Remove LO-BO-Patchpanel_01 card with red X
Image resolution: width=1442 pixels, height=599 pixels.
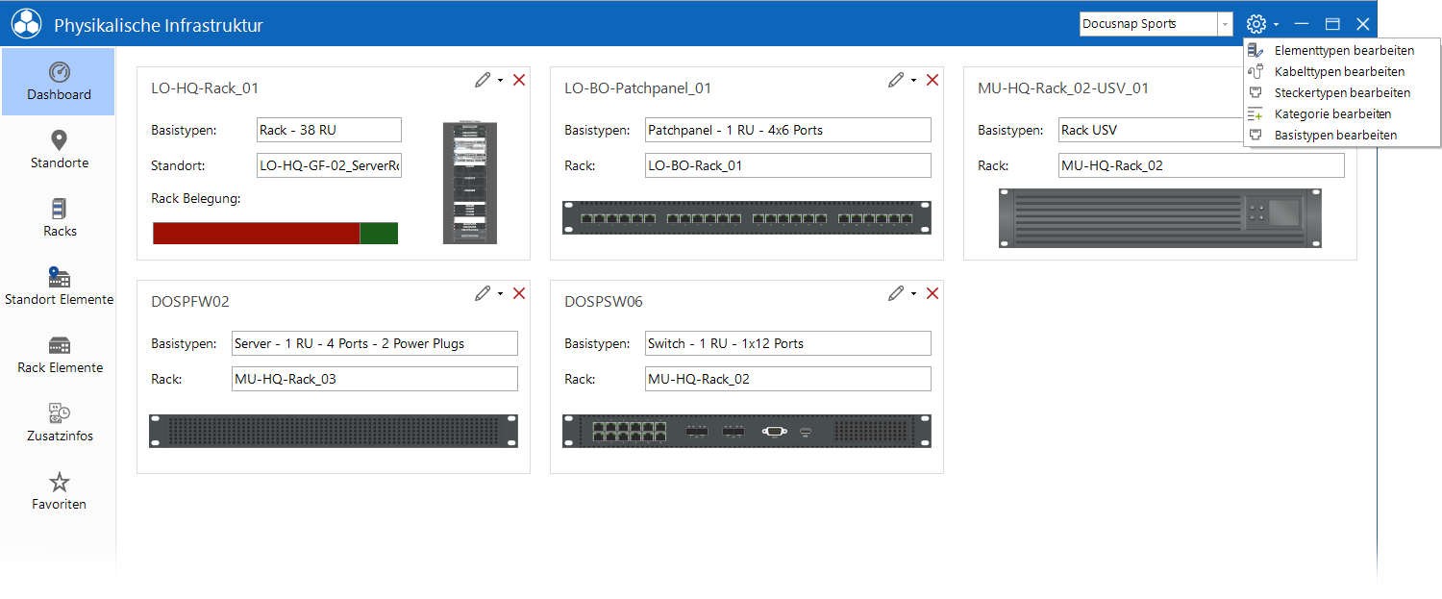(x=932, y=80)
